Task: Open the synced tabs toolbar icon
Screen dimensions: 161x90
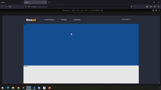Action: coord(147,7)
